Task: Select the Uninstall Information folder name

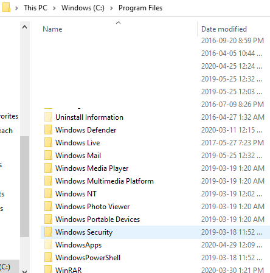Action: 89,117
